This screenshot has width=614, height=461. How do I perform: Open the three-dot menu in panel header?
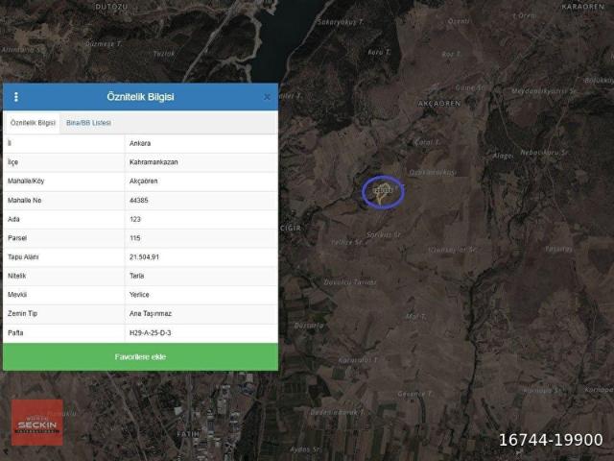pos(16,97)
